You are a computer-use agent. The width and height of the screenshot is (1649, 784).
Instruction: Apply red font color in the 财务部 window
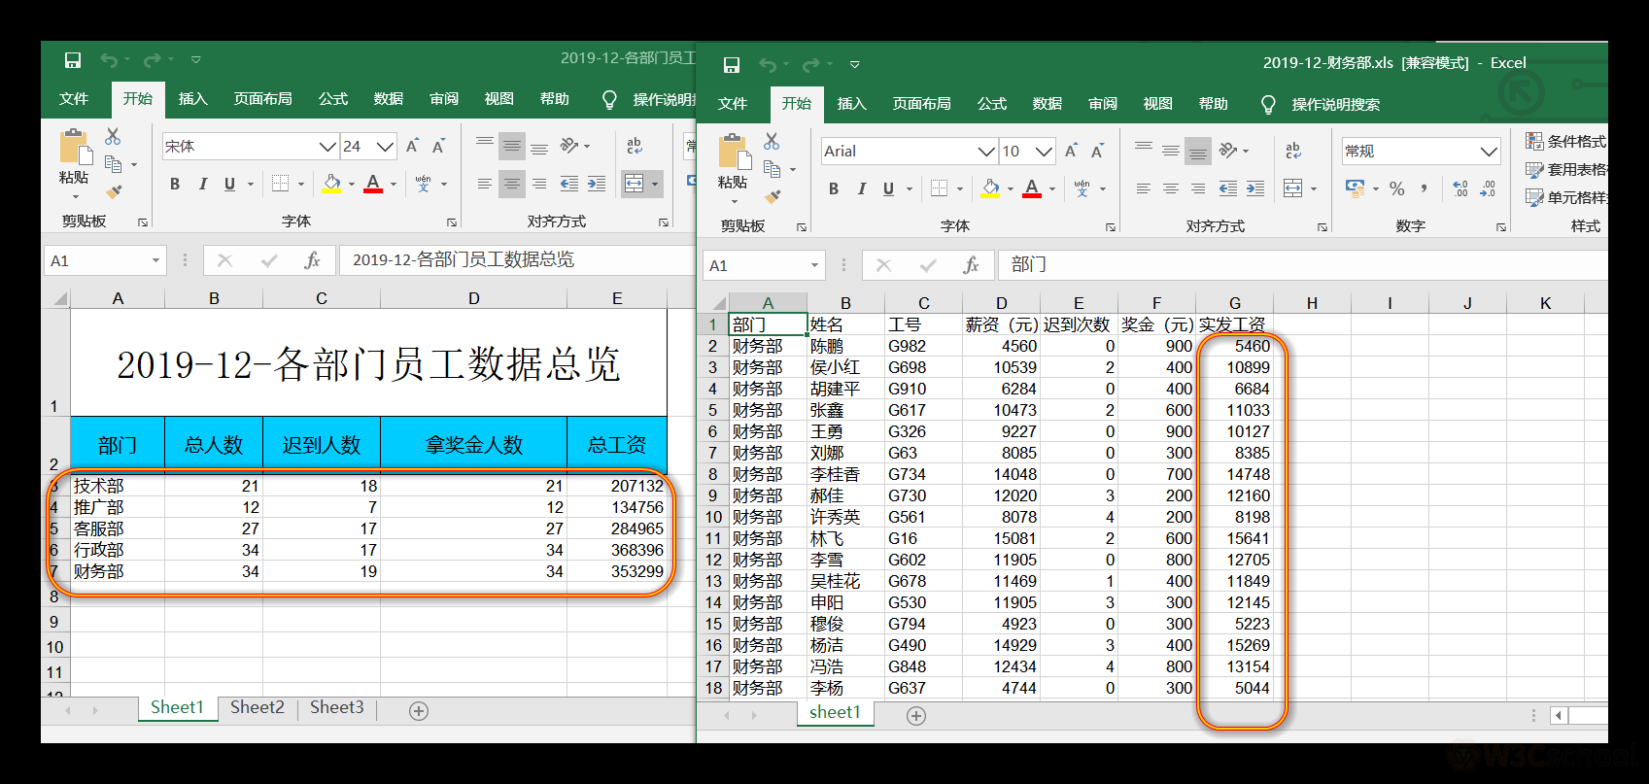[1032, 188]
